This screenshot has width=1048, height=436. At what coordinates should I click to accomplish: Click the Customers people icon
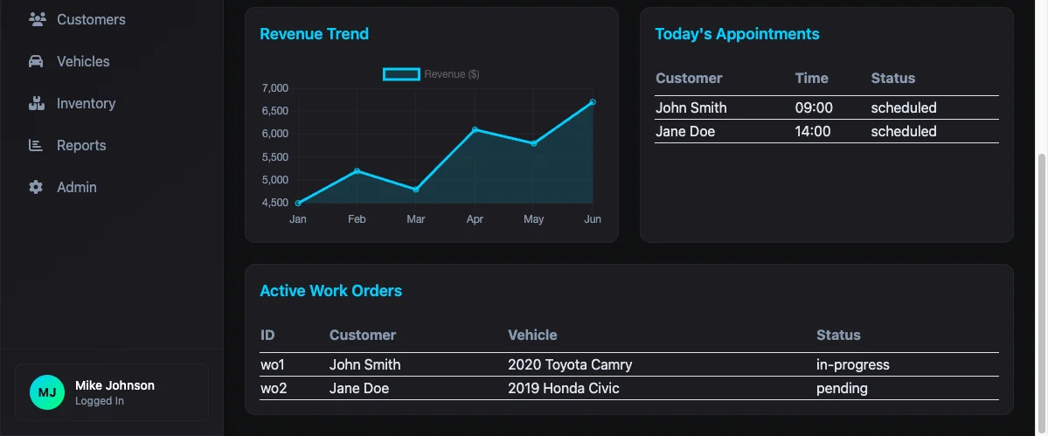(37, 19)
